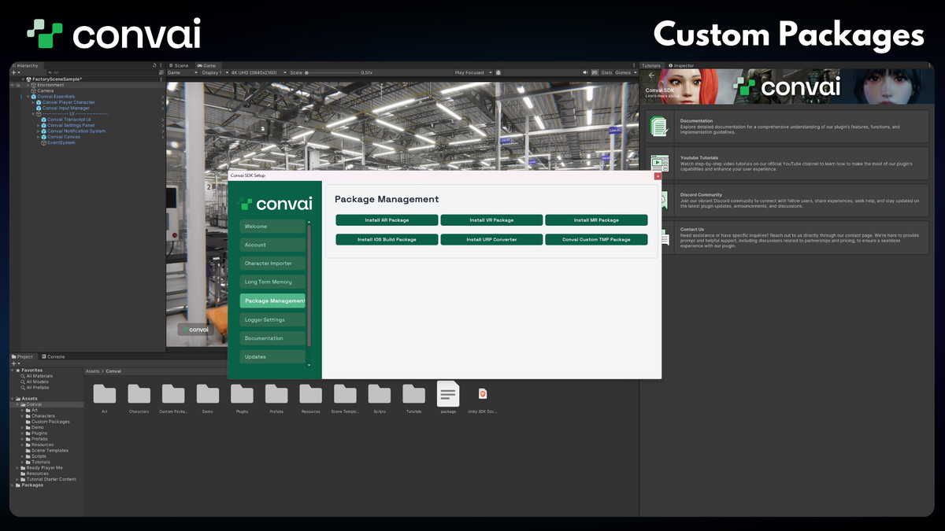Open the Project create plus dropdown
Screen dimensions: 945x531
click(15, 363)
